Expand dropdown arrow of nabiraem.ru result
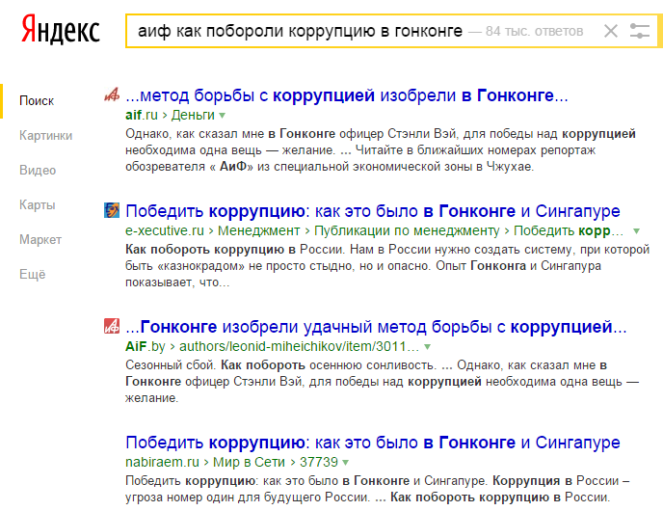 point(345,463)
